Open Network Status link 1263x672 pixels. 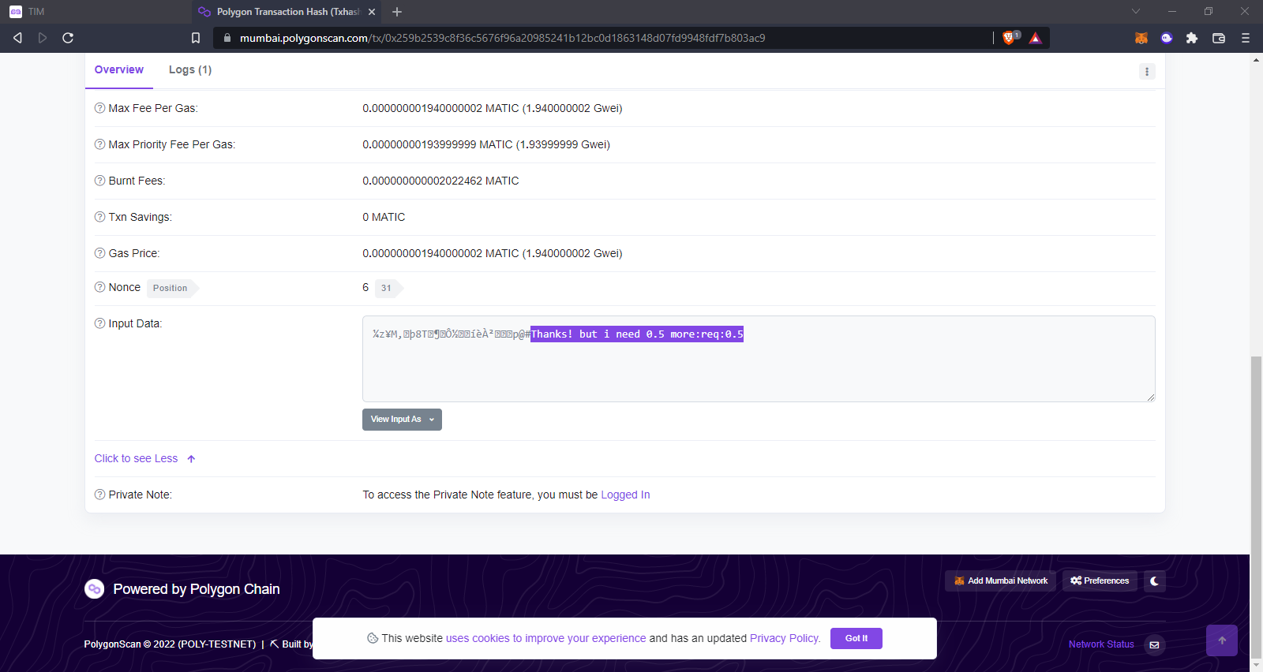click(x=1101, y=644)
